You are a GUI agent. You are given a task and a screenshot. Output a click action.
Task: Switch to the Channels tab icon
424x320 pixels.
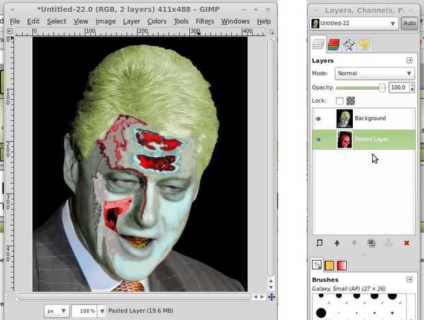[x=334, y=44]
